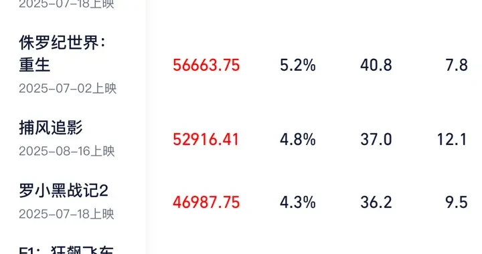Click the 9.5 value for 罗小黑战记2
The image size is (482, 254).
[x=457, y=203]
